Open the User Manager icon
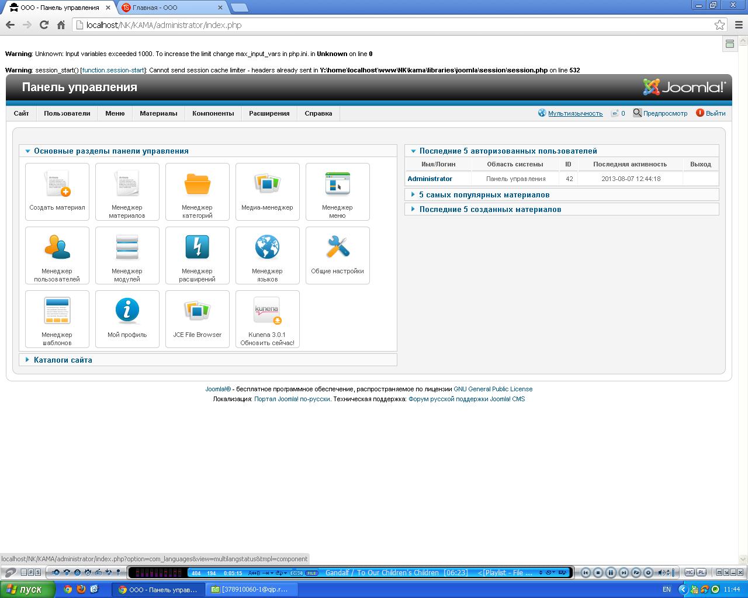The image size is (748, 598). [x=57, y=248]
